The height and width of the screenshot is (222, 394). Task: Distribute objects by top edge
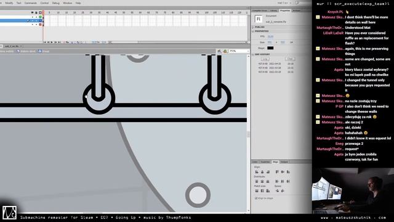[257, 181]
